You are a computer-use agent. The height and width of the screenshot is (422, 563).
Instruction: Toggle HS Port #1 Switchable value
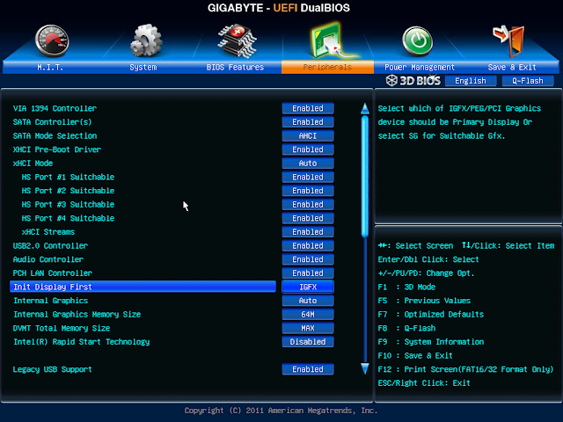tap(308, 177)
